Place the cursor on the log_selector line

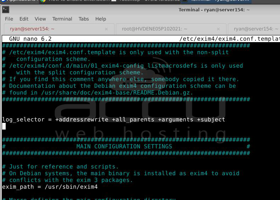113,120
